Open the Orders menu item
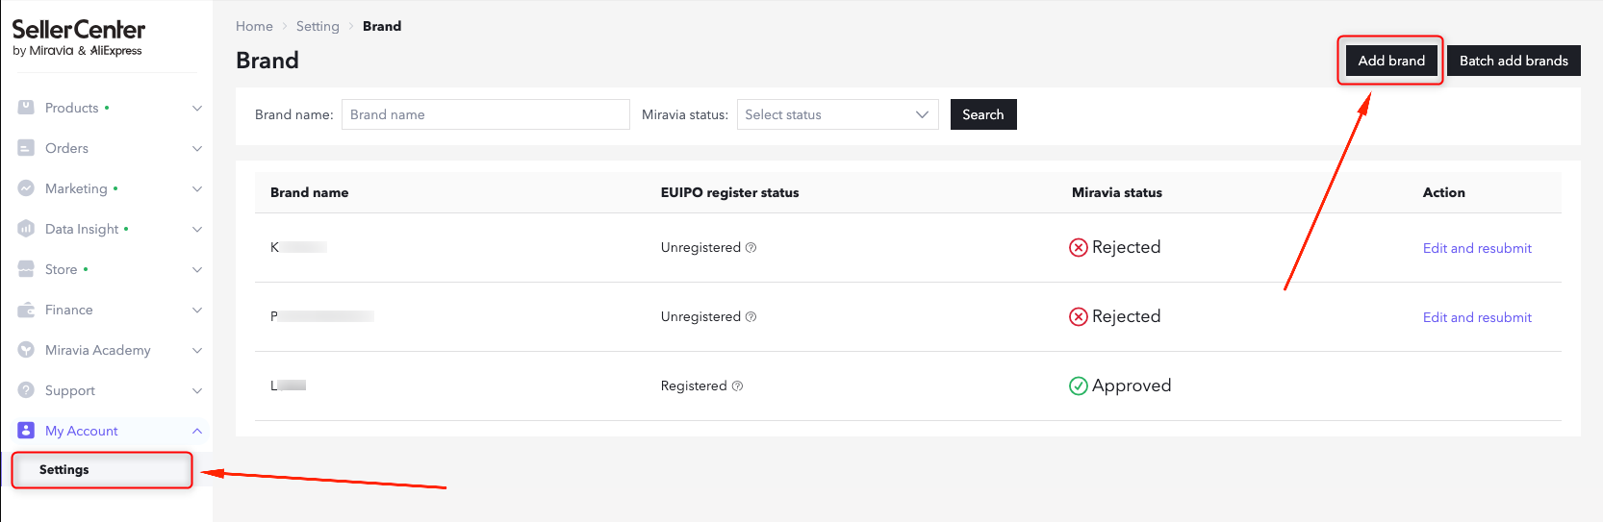This screenshot has width=1603, height=522. [x=66, y=148]
